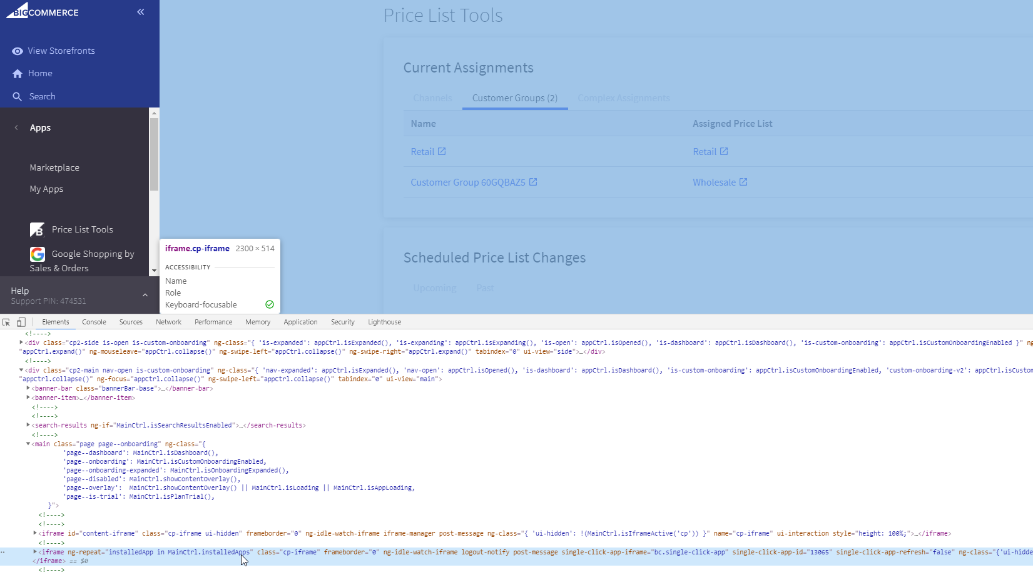
Task: Select the closing </iframe> == $0 line
Action: pos(60,561)
